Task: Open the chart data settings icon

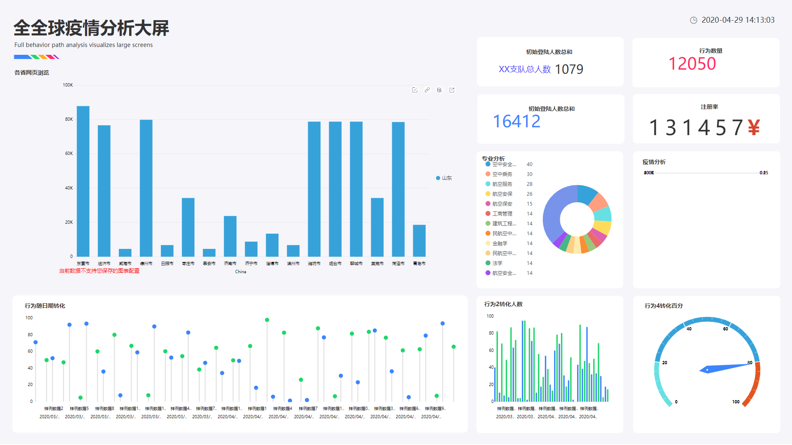Action: click(x=439, y=90)
